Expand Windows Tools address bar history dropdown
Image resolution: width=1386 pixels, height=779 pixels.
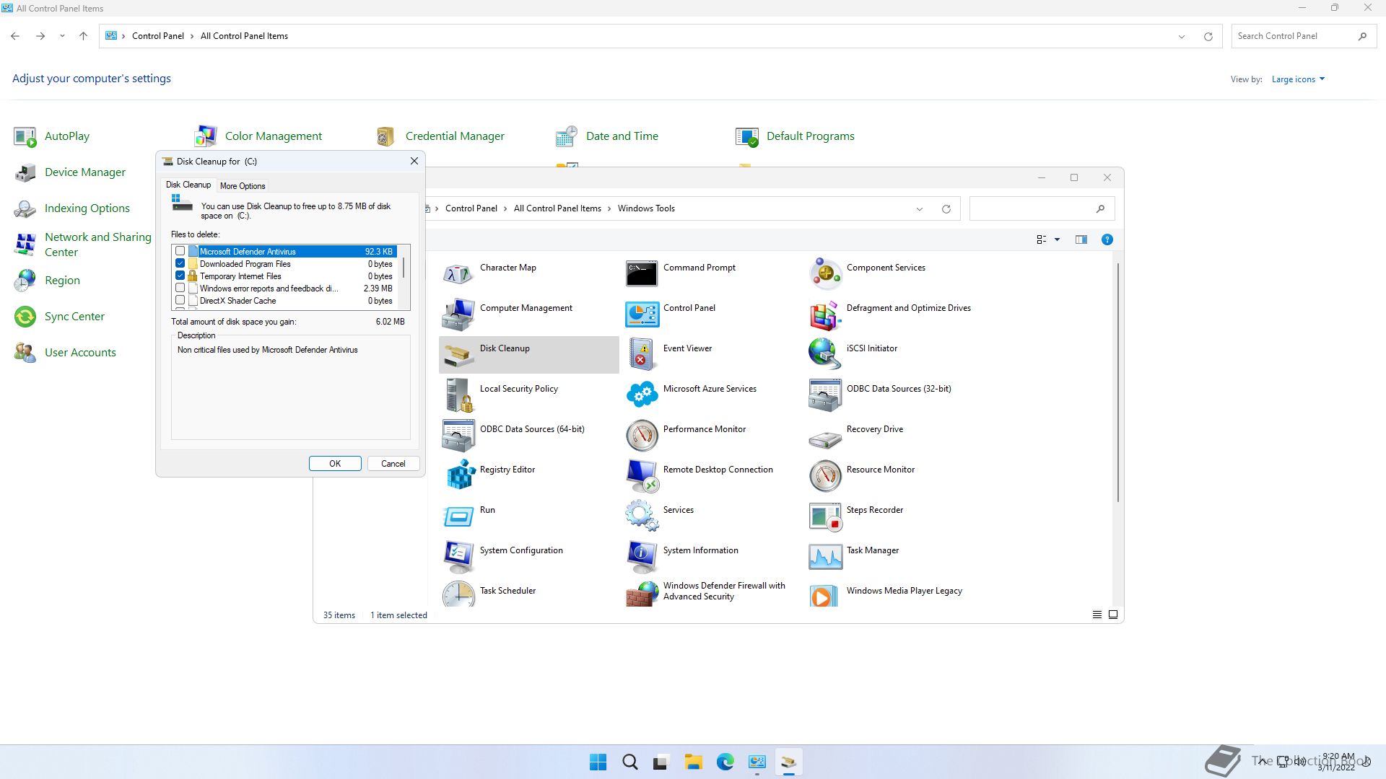(920, 209)
